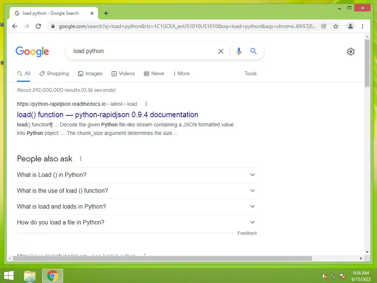377x283 pixels.
Task: Close the 'load python' browser tab
Action: [92, 13]
